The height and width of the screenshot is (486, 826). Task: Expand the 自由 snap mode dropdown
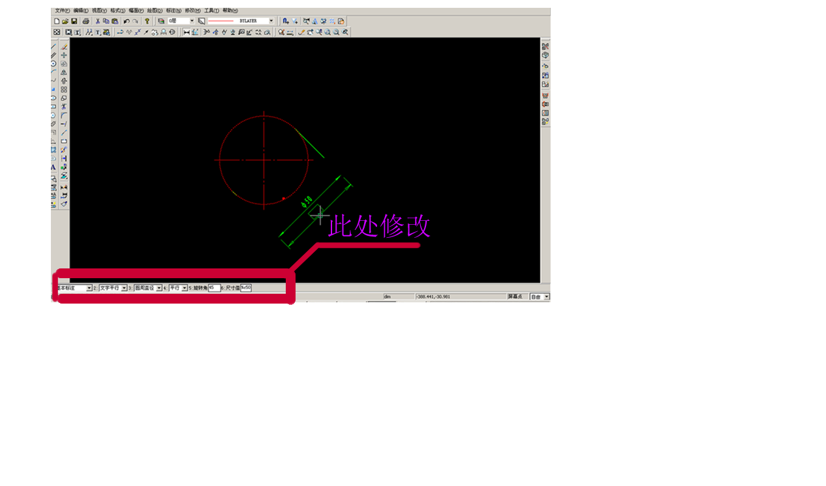(x=546, y=296)
